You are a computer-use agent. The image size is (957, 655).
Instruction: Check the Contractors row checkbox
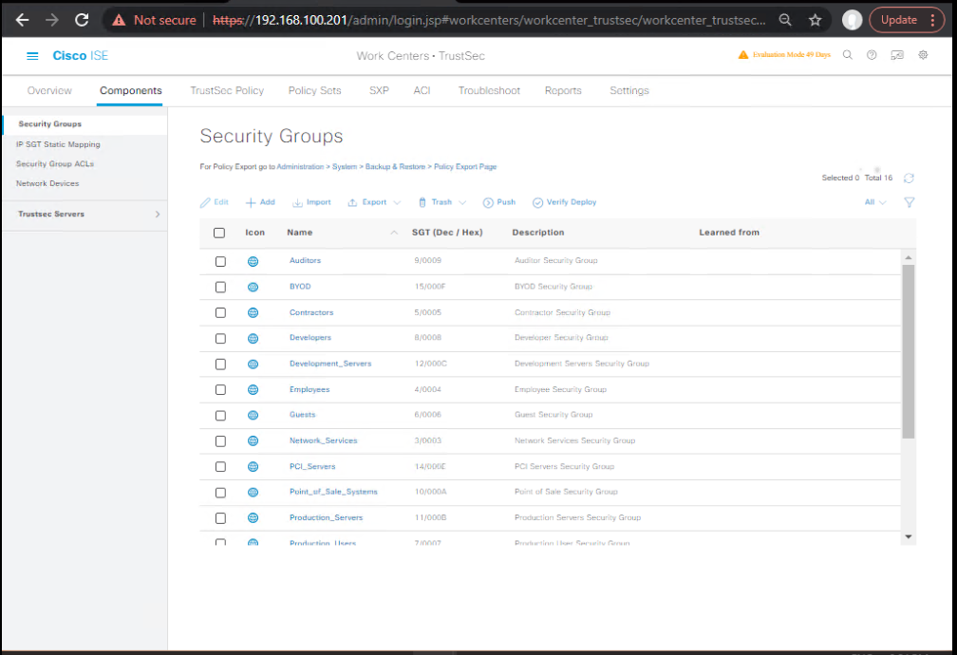click(220, 312)
